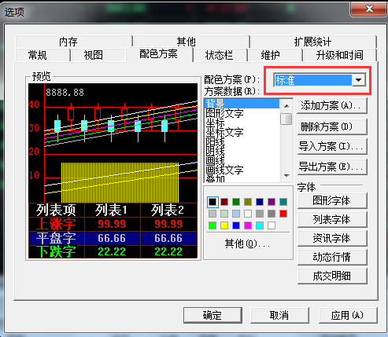Select the 配色方案 tab
Image resolution: width=388 pixels, height=337 pixels.
pos(159,54)
